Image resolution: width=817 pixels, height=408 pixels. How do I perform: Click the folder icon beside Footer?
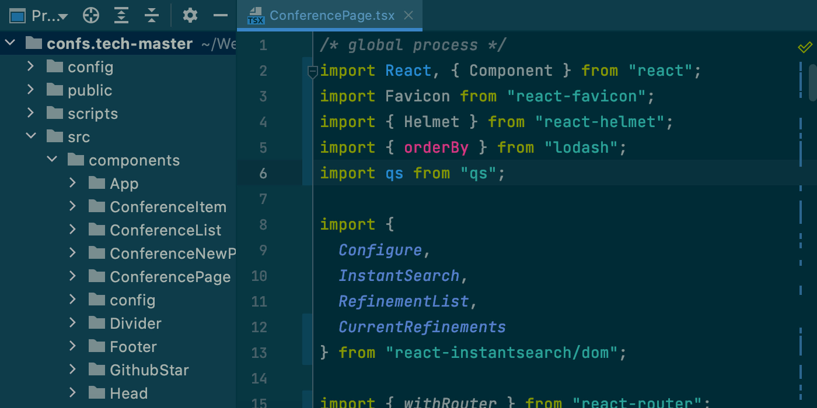[96, 346]
